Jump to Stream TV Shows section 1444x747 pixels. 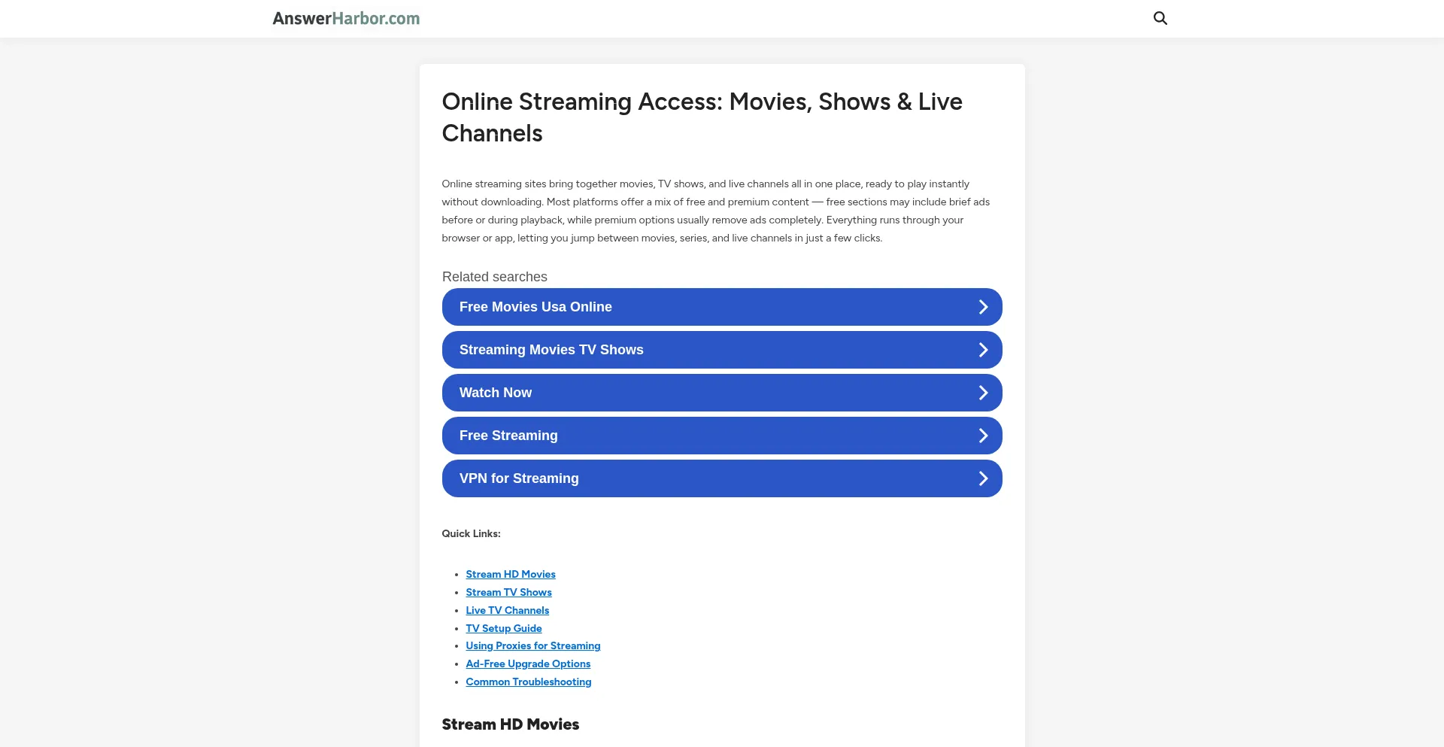click(508, 592)
